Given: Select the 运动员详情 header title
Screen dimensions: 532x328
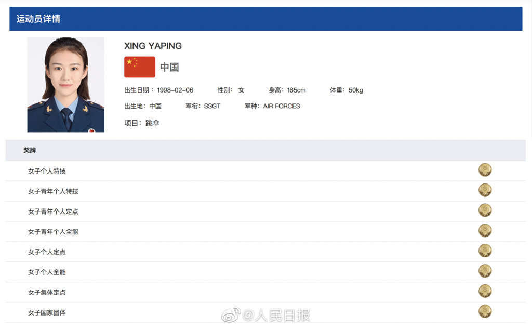Looking at the screenshot, I should click(x=38, y=19).
